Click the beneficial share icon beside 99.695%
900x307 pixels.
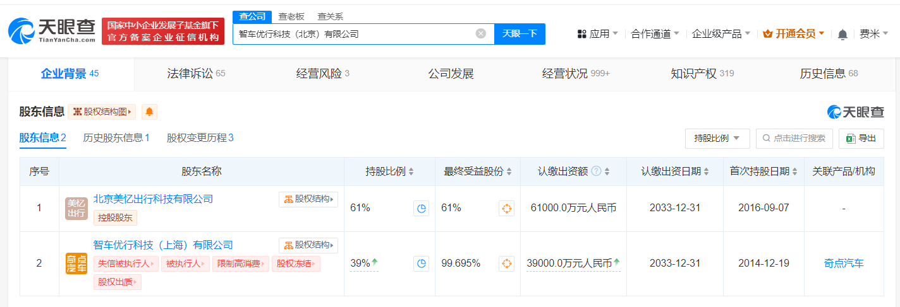click(x=507, y=264)
